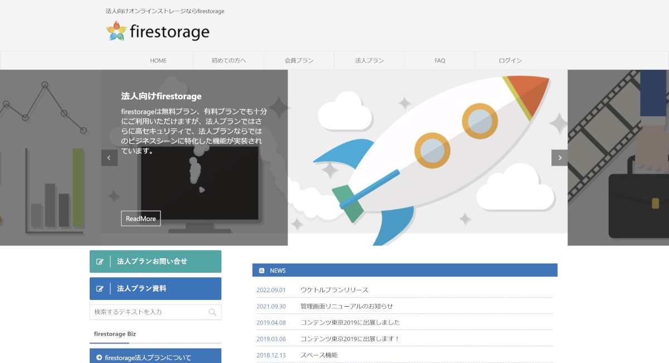Go to the 会員プラン page
This screenshot has width=669, height=363.
coord(299,60)
